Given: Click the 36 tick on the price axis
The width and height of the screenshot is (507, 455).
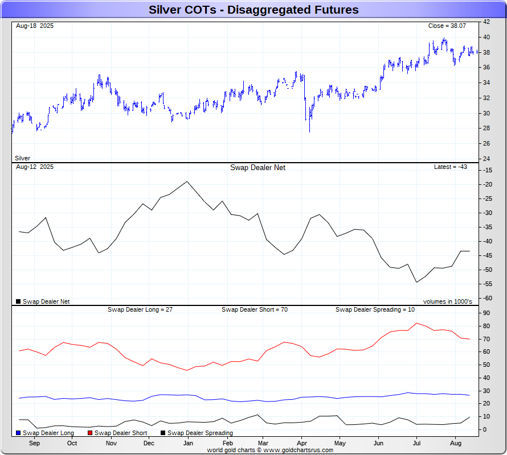Looking at the screenshot, I should [486, 68].
